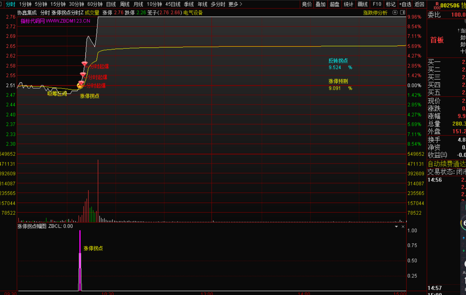The height and width of the screenshot is (295, 466).
Task: Click the upload arrow icon beside 涨跌停分析
Action: click(x=395, y=13)
